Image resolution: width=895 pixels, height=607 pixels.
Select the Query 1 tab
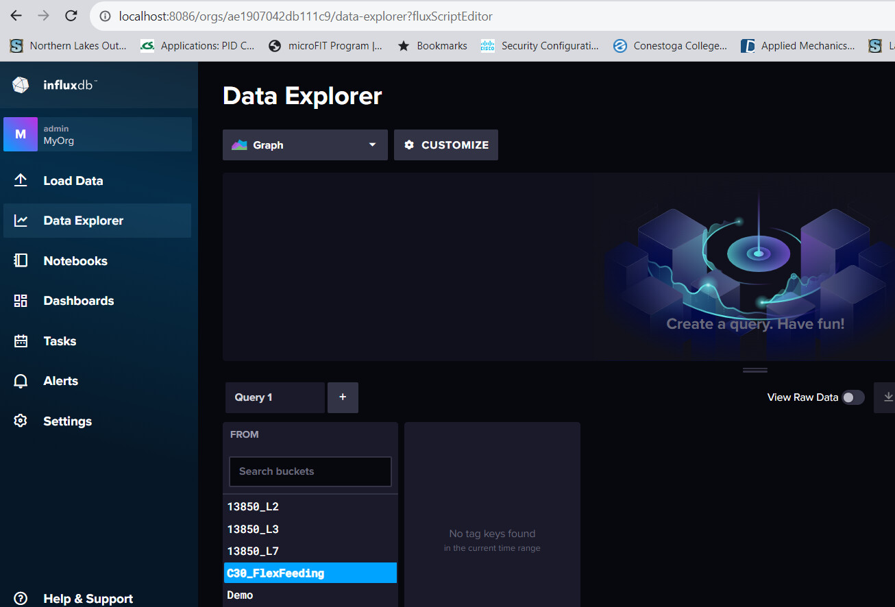275,397
